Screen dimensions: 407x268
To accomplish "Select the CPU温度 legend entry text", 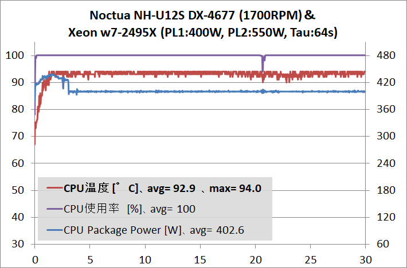I will (x=162, y=189).
